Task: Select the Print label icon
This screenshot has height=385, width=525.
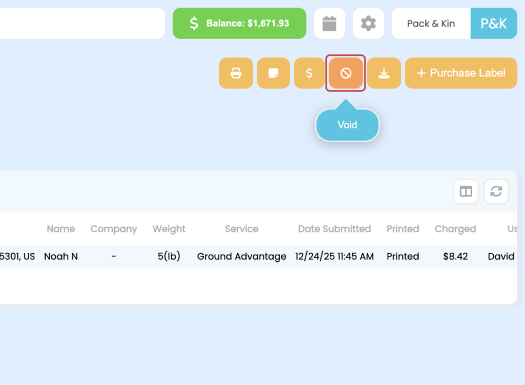Action: [x=236, y=73]
